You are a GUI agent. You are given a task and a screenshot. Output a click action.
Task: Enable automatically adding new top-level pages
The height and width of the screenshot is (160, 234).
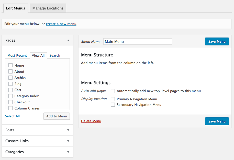click(x=113, y=91)
